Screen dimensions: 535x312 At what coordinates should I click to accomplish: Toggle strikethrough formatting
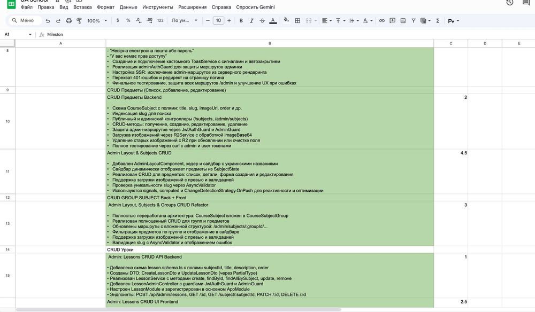pos(262,21)
